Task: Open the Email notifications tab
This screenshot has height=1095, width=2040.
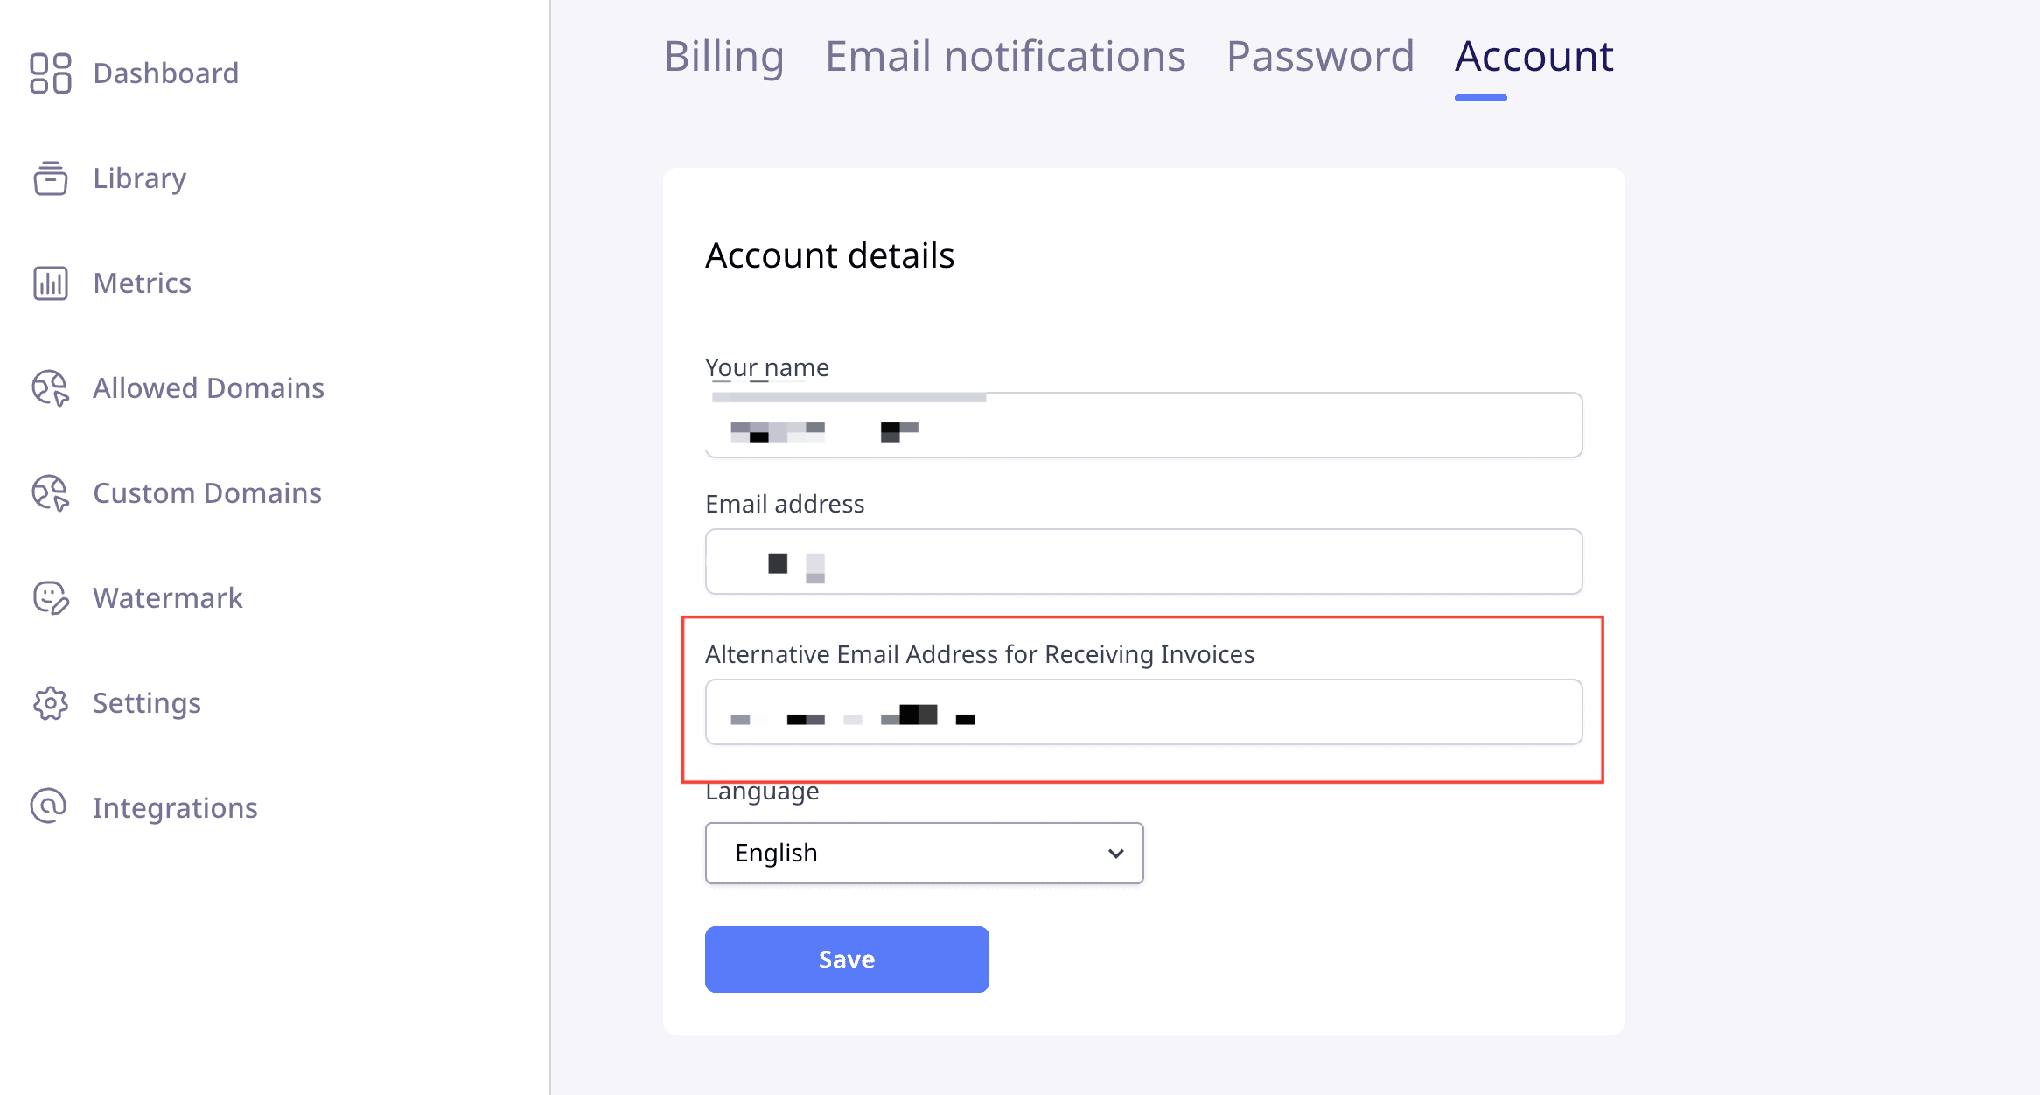Action: pyautogui.click(x=1005, y=57)
